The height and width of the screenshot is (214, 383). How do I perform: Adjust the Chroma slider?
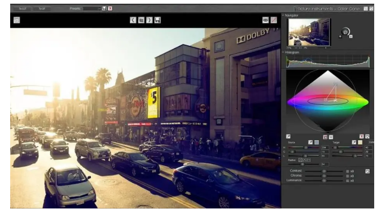[324, 176]
